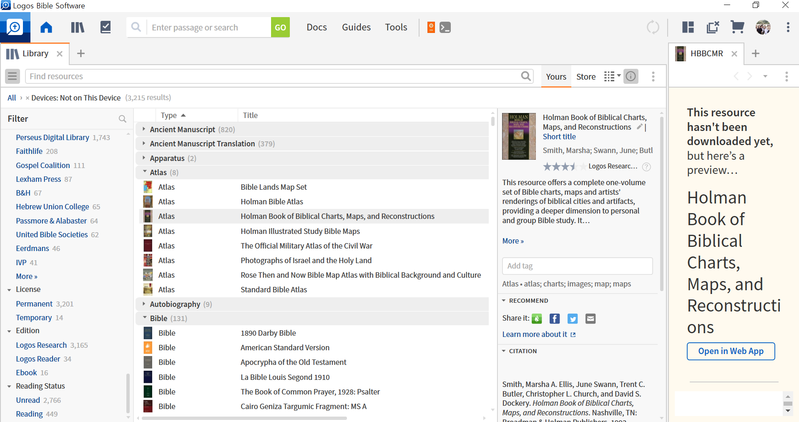Viewport: 799px width, 422px height.
Task: Open the Layouts panel icon
Action: (x=688, y=28)
